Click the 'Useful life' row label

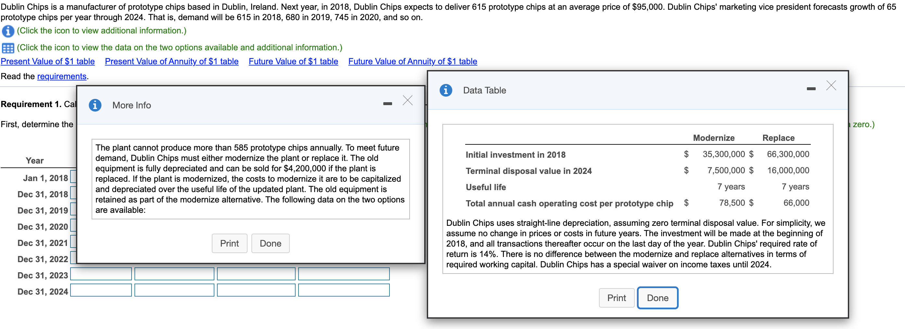point(486,187)
